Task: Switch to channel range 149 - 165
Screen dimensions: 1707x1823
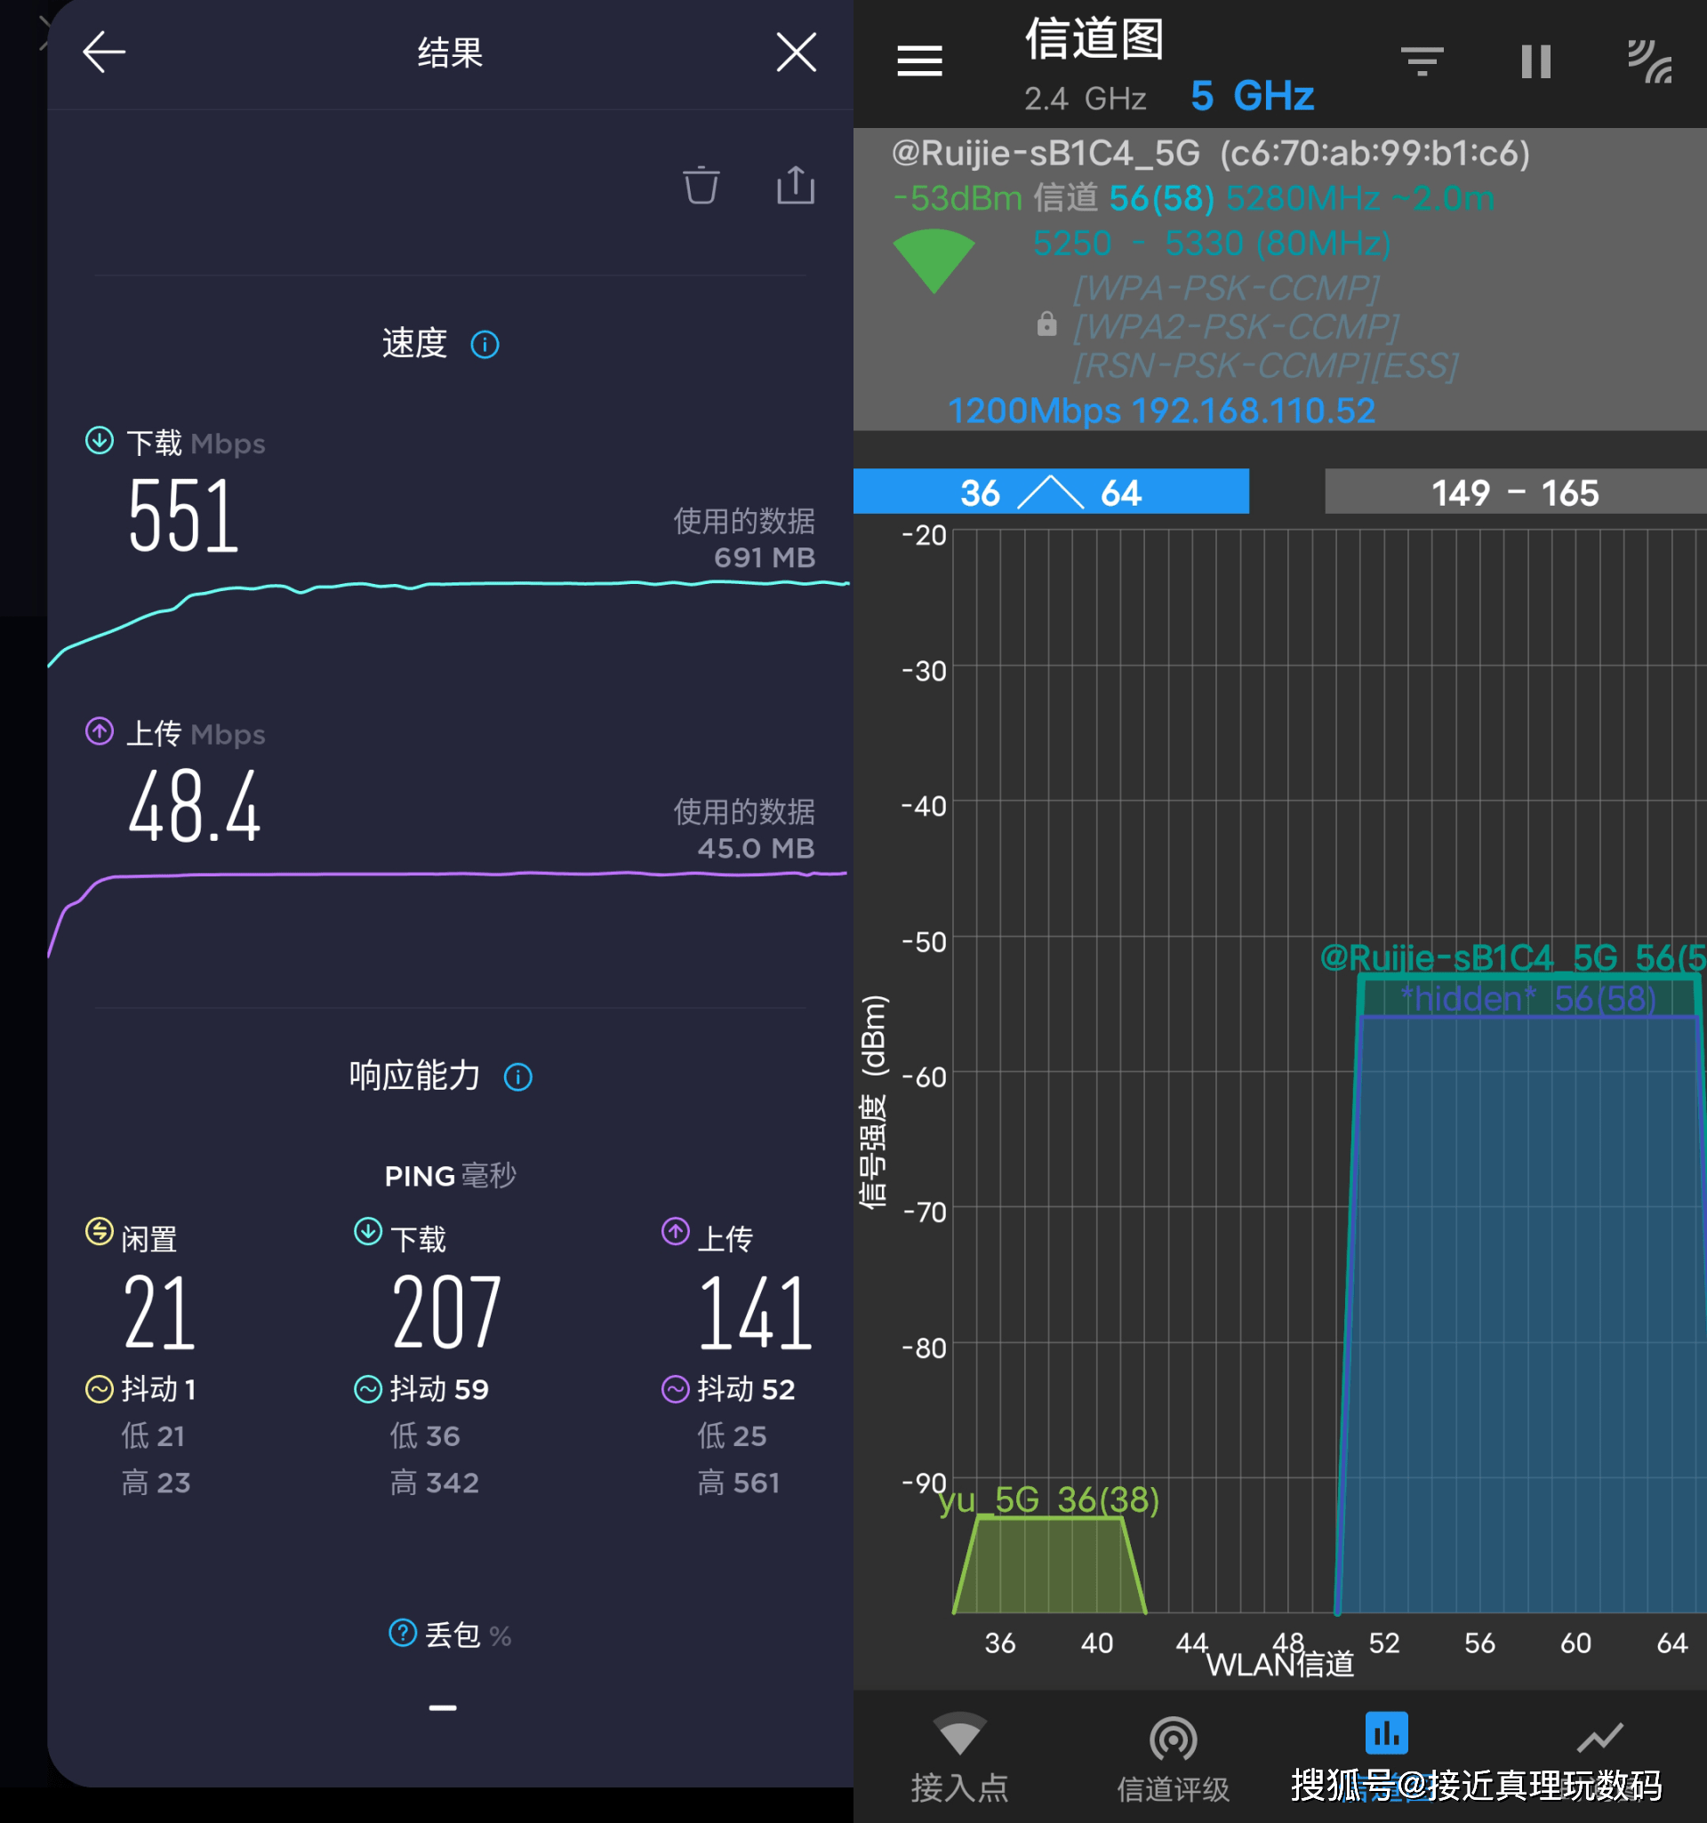Action: [x=1514, y=492]
